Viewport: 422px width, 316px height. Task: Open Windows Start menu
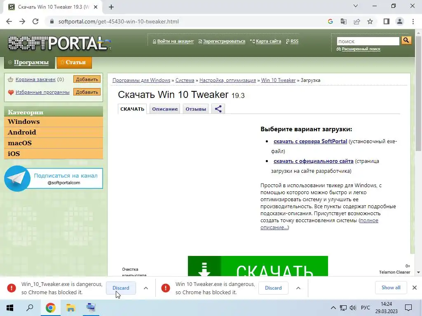10,308
